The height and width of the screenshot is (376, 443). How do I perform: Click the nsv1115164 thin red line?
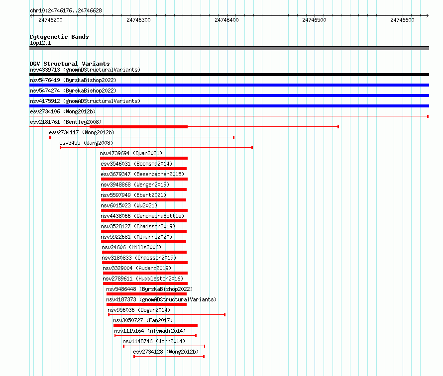click(155, 336)
